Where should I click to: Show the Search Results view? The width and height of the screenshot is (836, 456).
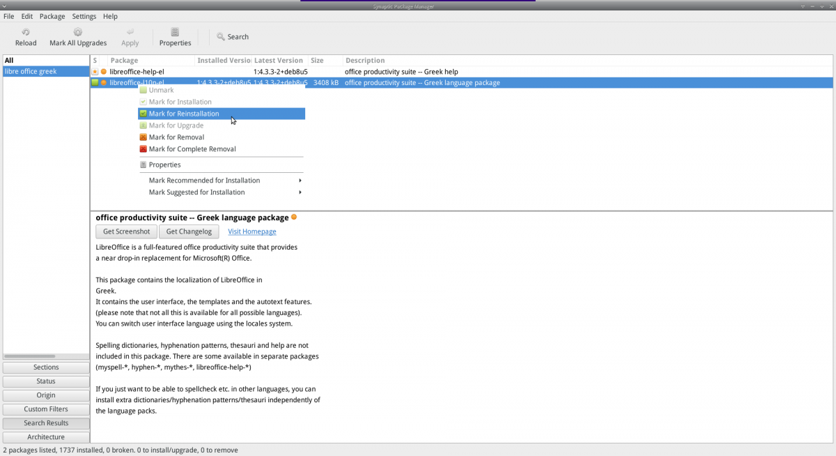point(46,423)
